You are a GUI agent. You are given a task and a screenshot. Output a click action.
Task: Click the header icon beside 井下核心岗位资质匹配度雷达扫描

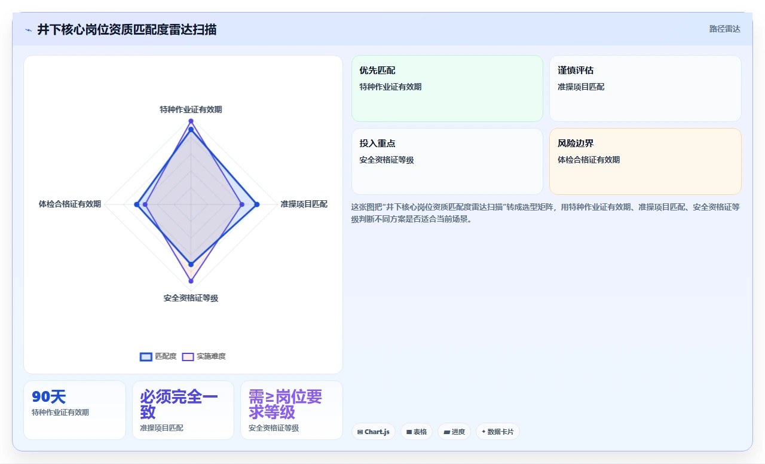tap(28, 30)
